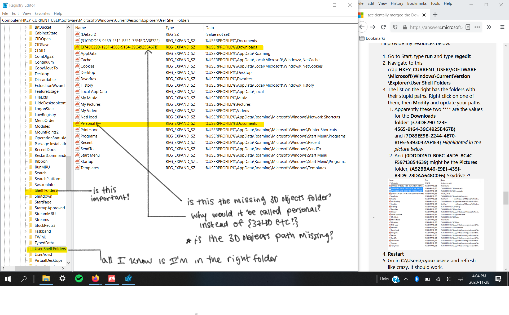The image size is (509, 315).
Task: Click Firefox forward arrow button
Action: point(373,27)
